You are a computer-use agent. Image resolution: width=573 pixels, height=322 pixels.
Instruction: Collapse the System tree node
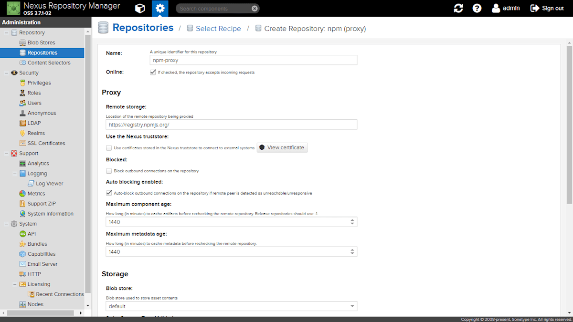click(6, 224)
